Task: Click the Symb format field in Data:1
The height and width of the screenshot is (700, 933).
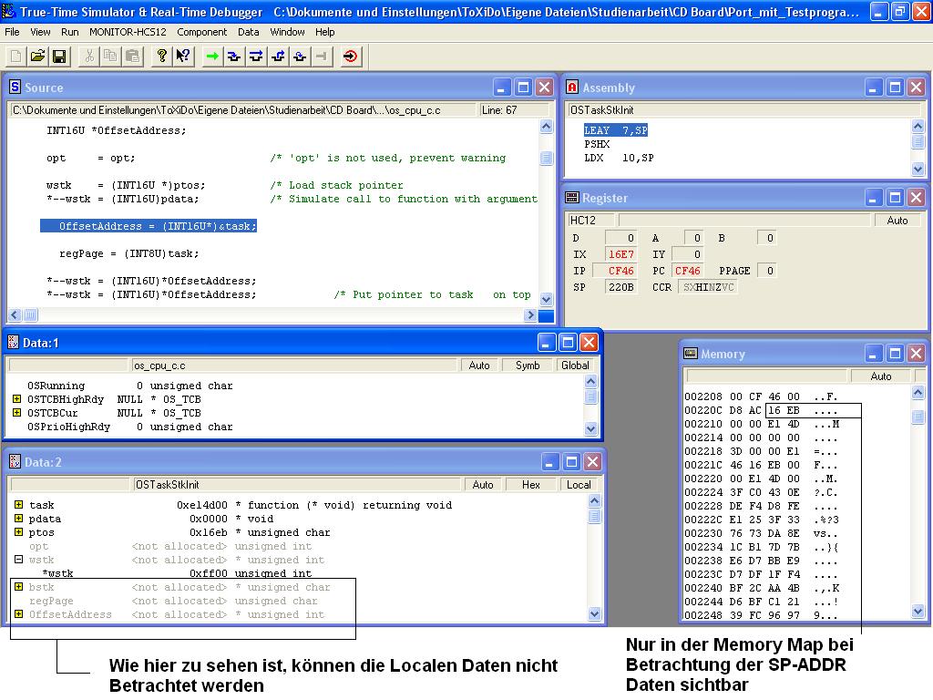Action: point(528,365)
